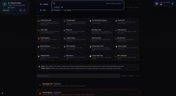Open the x402 Payments card
Viewport: 176px width, 96px height.
coord(101,39)
